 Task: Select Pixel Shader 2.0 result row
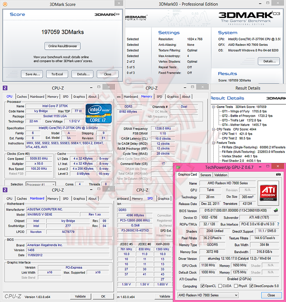(x=242, y=161)
